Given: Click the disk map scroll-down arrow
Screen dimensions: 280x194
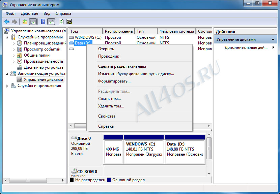Looking at the screenshot, I should tap(209, 173).
